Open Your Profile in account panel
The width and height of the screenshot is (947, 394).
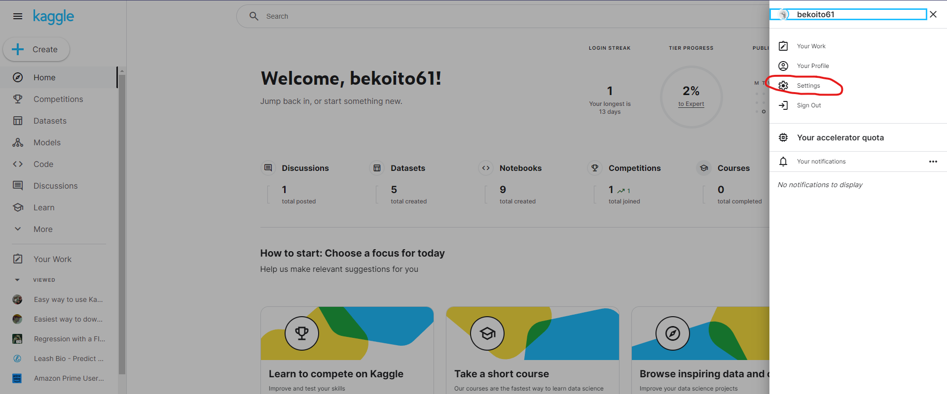pos(812,66)
